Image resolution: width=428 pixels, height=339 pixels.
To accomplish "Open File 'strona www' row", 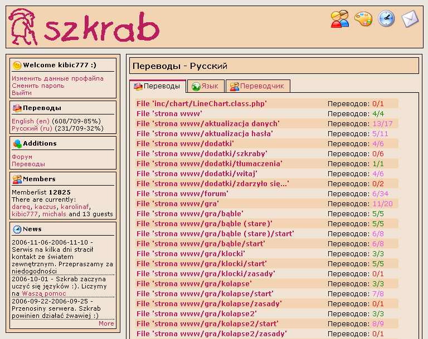I will (169, 114).
